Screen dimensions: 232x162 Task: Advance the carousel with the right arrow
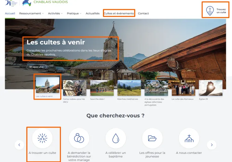point(212,145)
